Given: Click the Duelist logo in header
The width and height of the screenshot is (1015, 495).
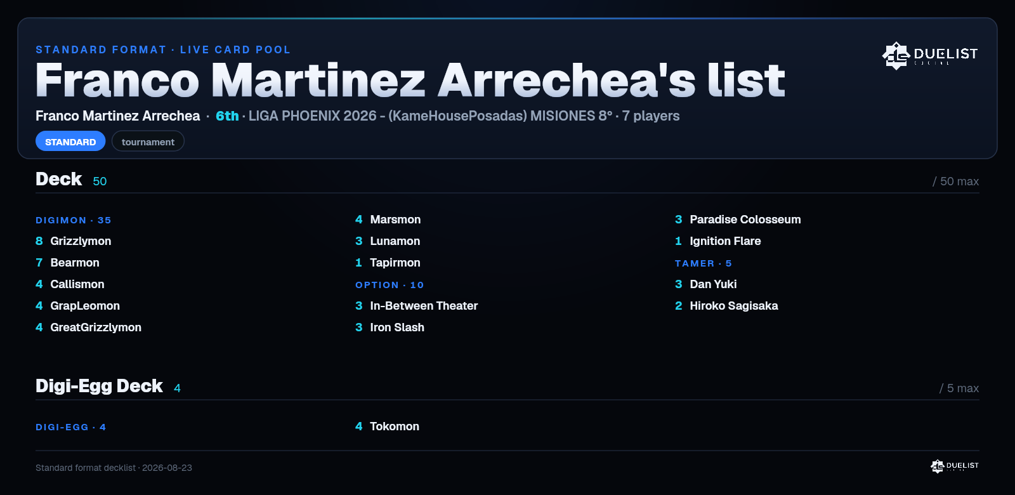Looking at the screenshot, I should (x=930, y=55).
